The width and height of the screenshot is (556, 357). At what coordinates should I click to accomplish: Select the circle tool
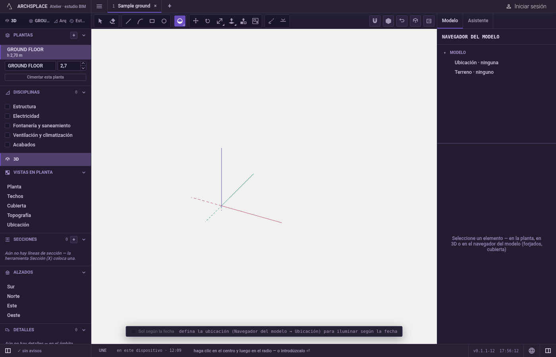click(164, 21)
